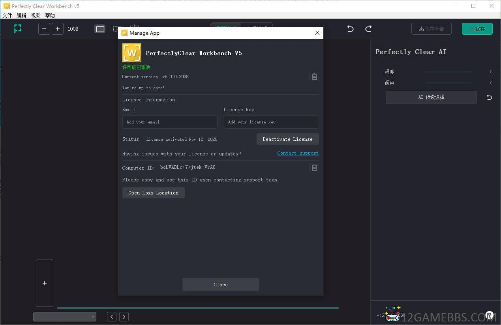The image size is (501, 325).
Task: Go to the next image
Action: pyautogui.click(x=124, y=317)
